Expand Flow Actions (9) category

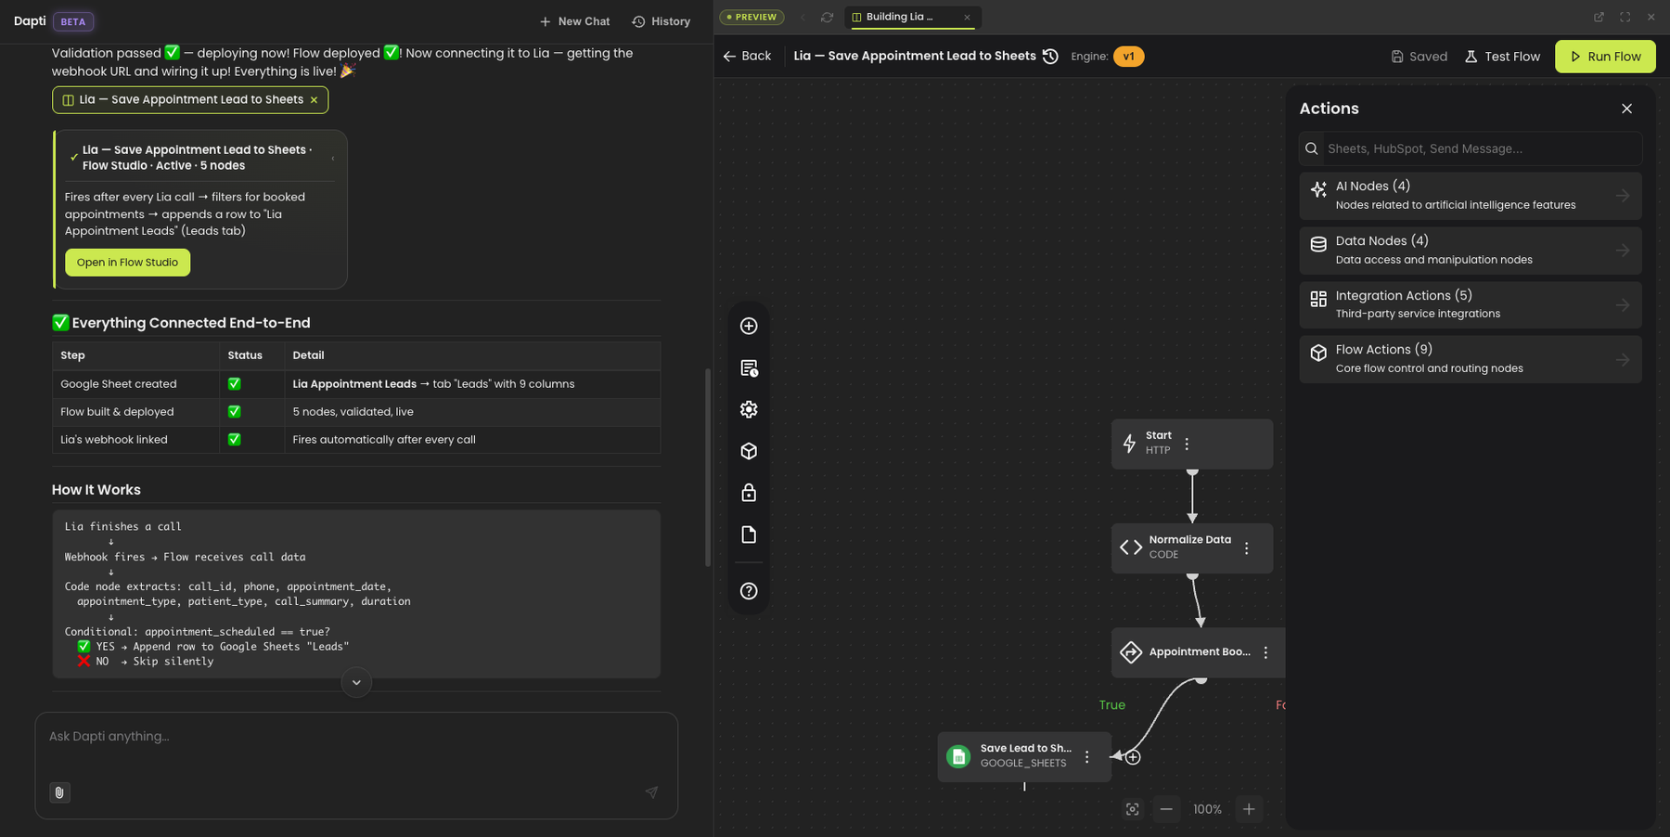pos(1471,359)
